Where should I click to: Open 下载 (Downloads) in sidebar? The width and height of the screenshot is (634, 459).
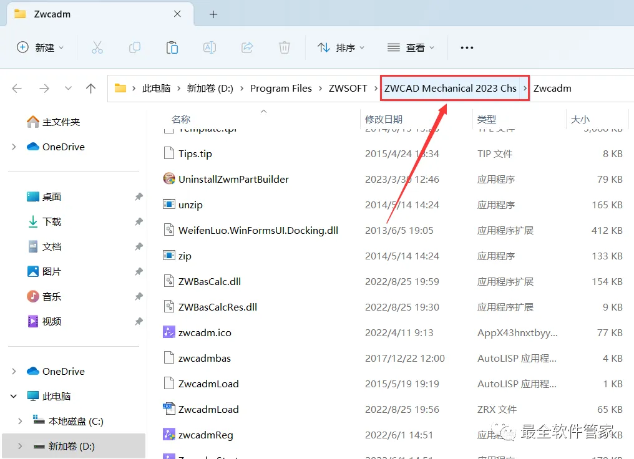click(44, 221)
